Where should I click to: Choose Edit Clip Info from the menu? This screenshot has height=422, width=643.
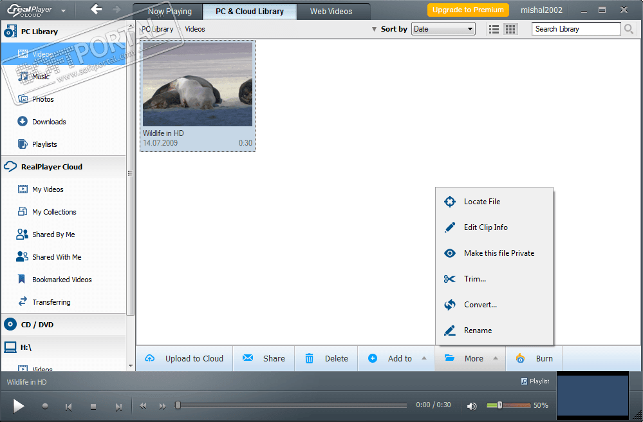point(494,227)
